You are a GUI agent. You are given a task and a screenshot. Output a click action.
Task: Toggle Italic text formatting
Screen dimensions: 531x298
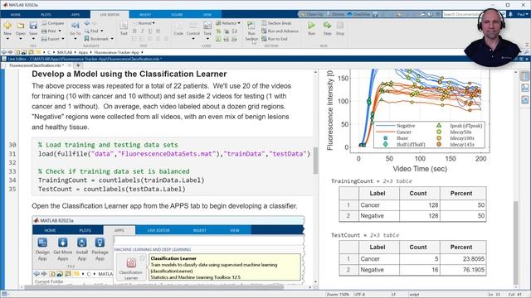(142, 31)
